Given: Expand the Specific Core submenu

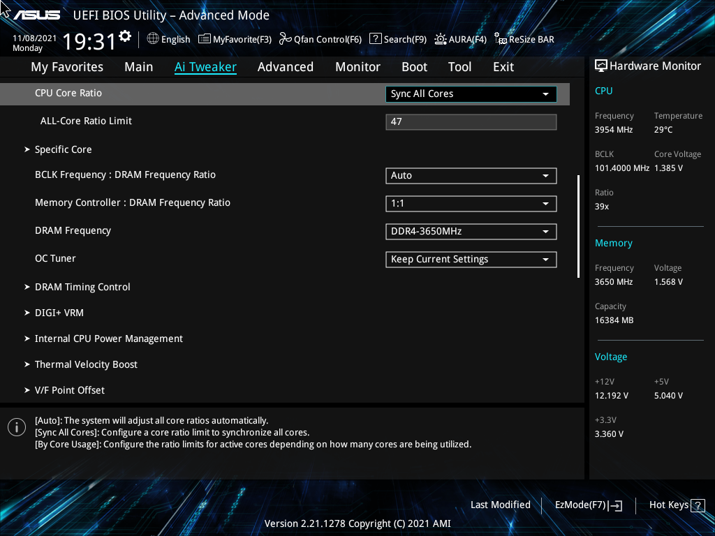Looking at the screenshot, I should pyautogui.click(x=63, y=149).
